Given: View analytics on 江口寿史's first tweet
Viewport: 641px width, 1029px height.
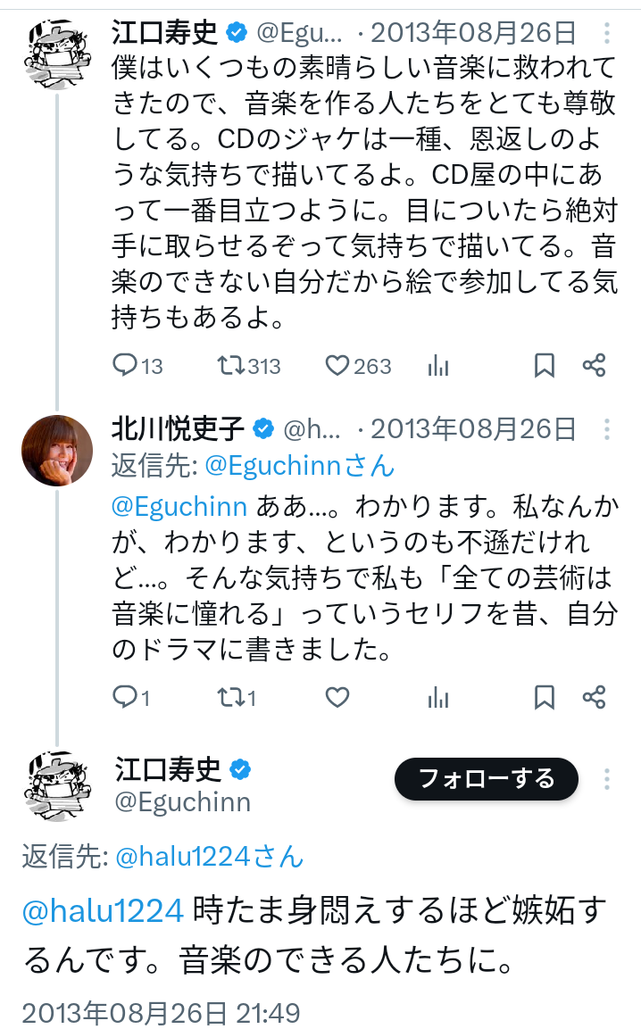Looking at the screenshot, I should [438, 365].
